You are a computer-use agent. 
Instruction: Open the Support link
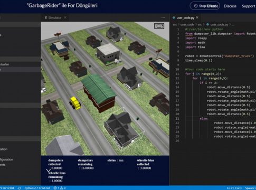pos(249,6)
